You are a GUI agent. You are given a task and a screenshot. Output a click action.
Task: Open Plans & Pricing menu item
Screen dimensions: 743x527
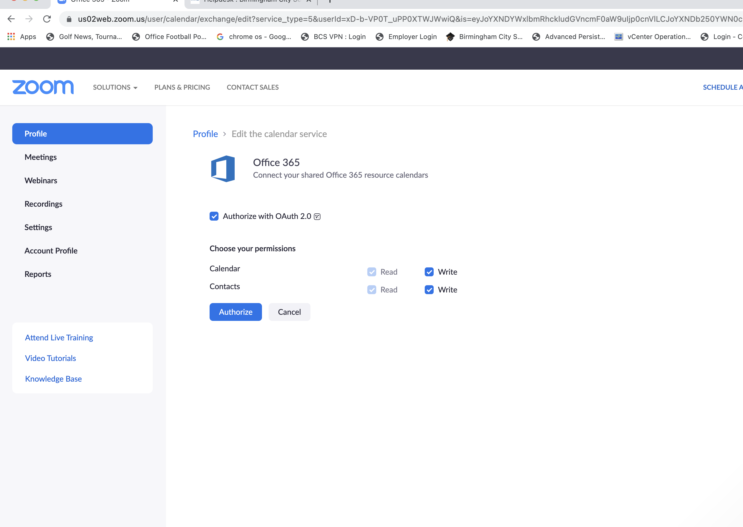(x=182, y=87)
